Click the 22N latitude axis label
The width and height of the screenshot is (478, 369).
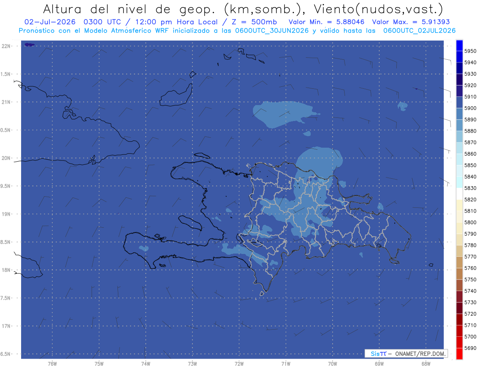[x=6, y=46]
